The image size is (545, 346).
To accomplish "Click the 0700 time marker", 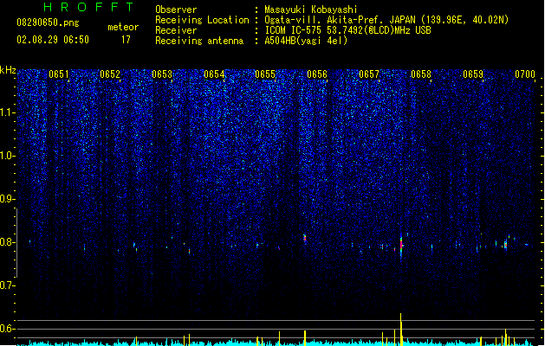I will [525, 74].
